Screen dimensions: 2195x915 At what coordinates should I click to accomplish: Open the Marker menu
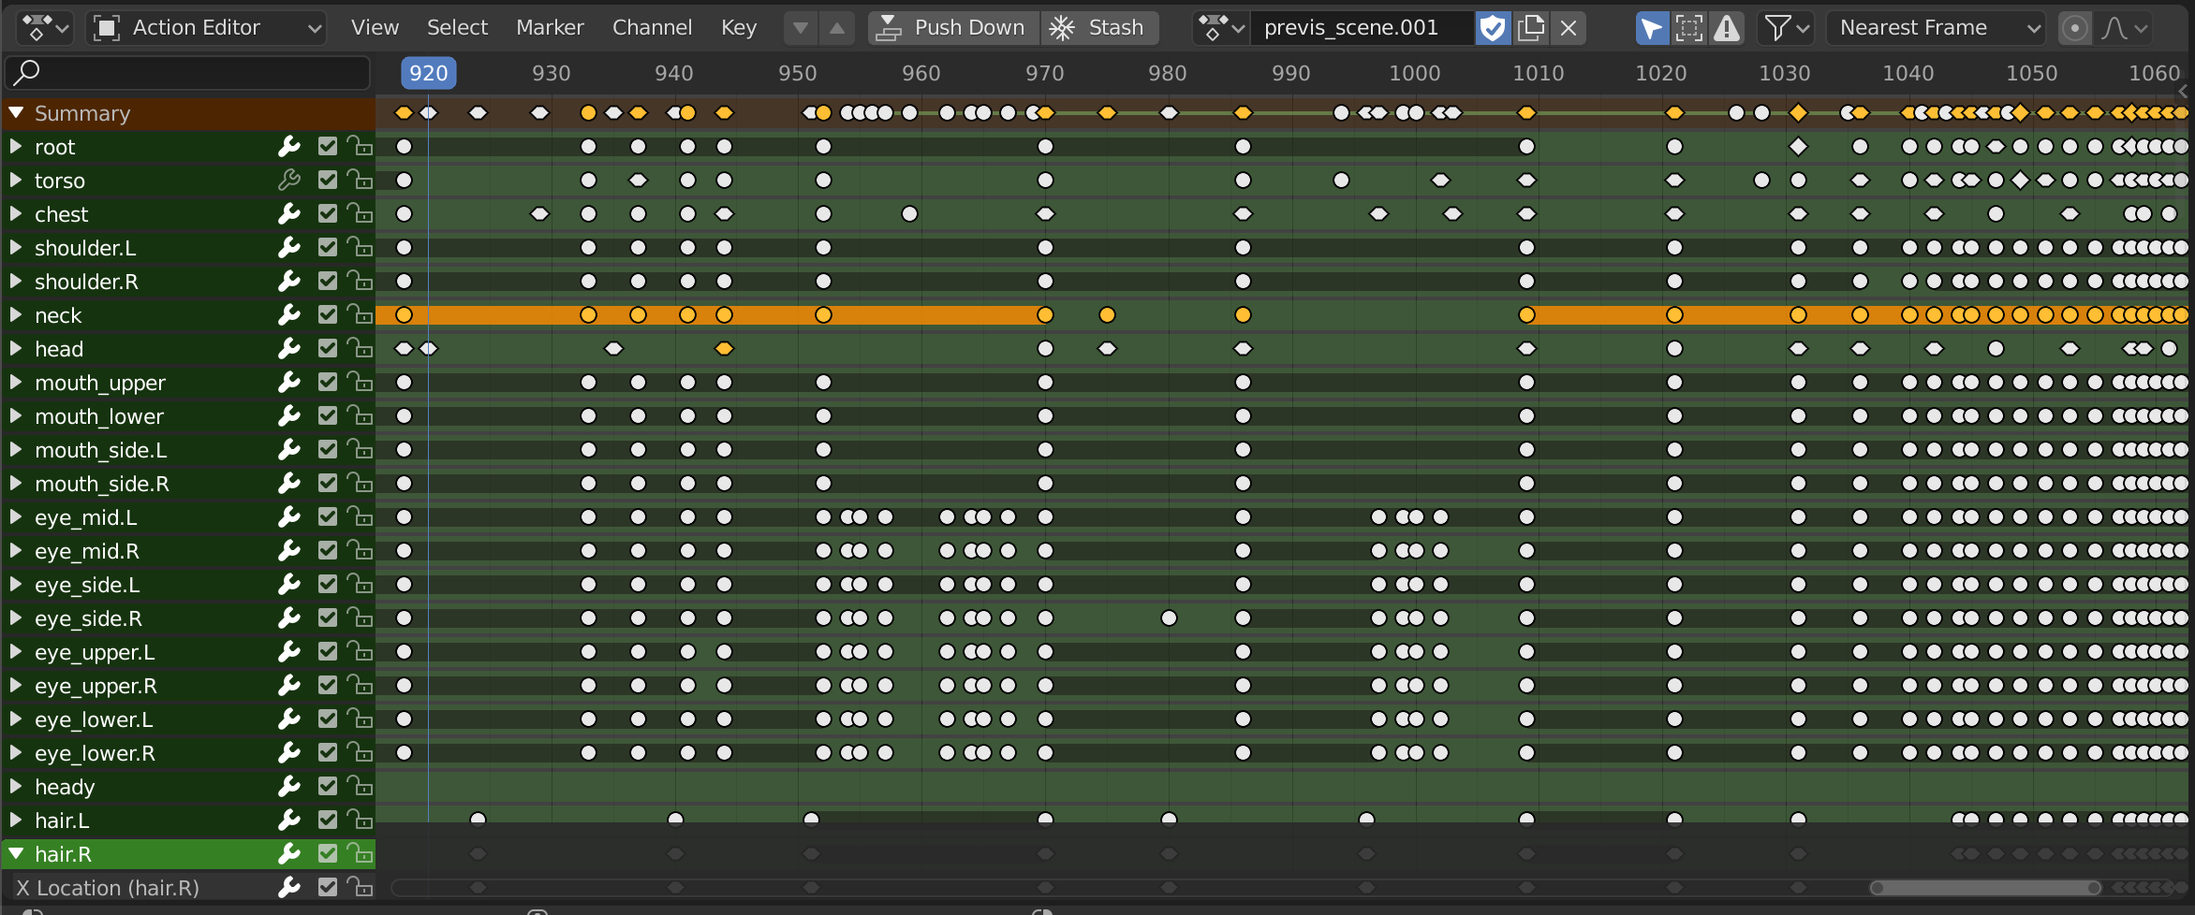549,27
